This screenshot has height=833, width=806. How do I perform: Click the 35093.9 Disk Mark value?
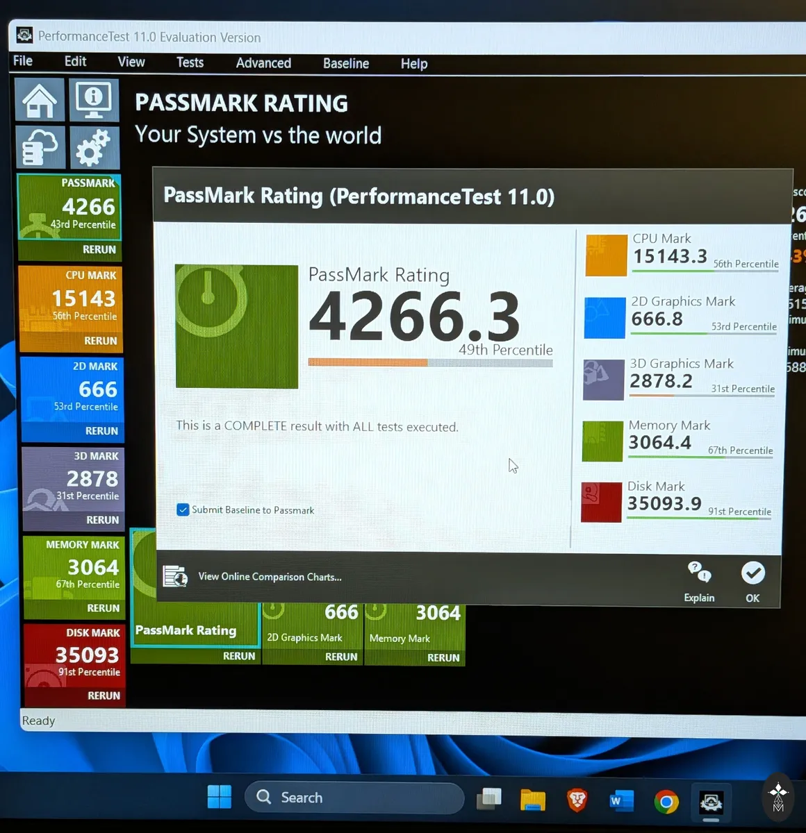664,503
